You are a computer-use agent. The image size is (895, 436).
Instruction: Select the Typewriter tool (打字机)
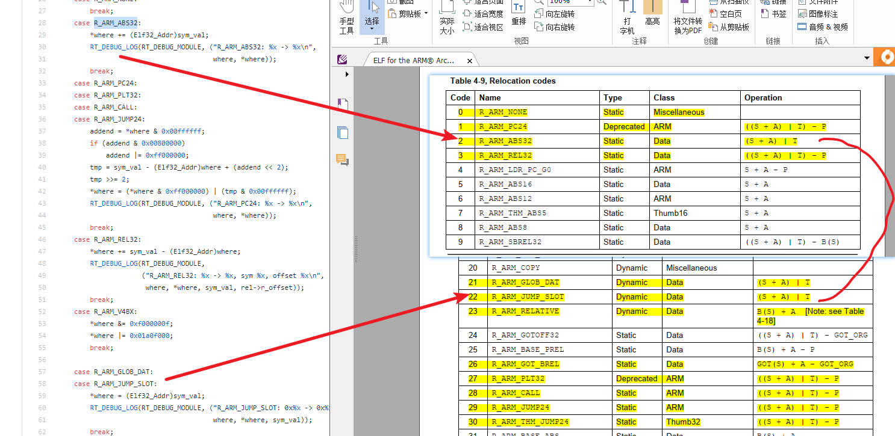[627, 18]
